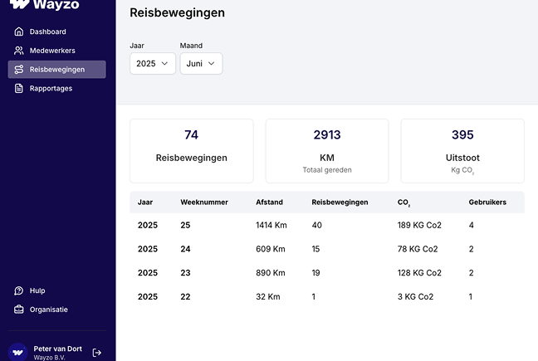Image resolution: width=538 pixels, height=361 pixels.
Task: Click the Medewerkers people icon
Action: (19, 51)
